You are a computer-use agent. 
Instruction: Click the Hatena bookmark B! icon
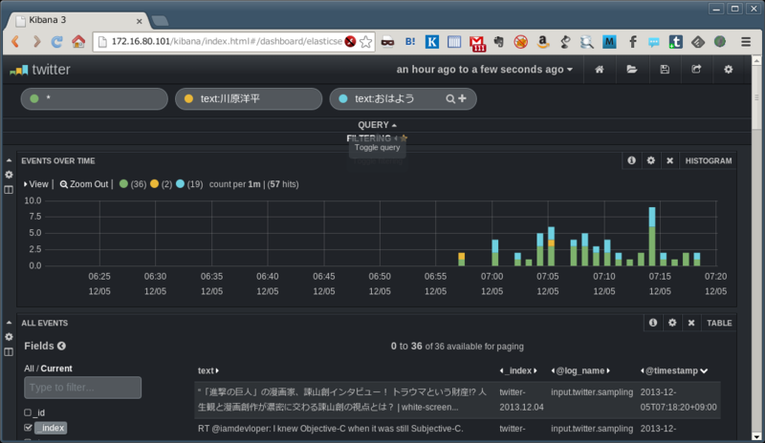click(410, 42)
